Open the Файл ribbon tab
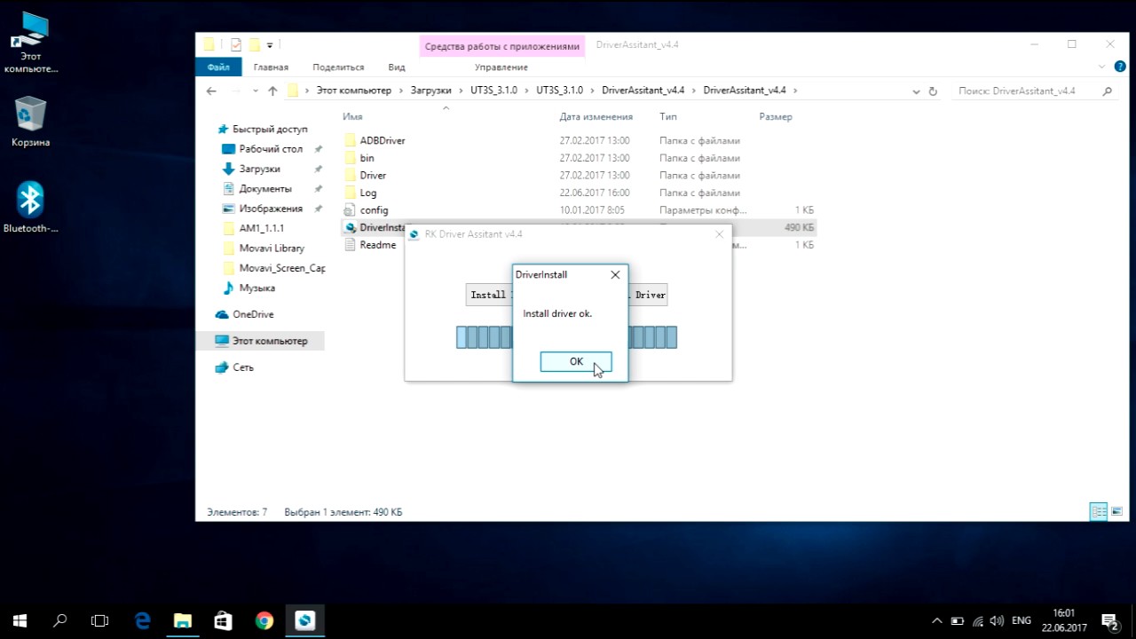 218,67
